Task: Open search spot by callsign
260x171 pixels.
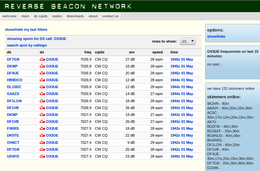Action: 27,45
